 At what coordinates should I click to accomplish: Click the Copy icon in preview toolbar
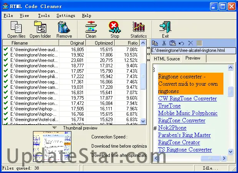[x=155, y=43]
